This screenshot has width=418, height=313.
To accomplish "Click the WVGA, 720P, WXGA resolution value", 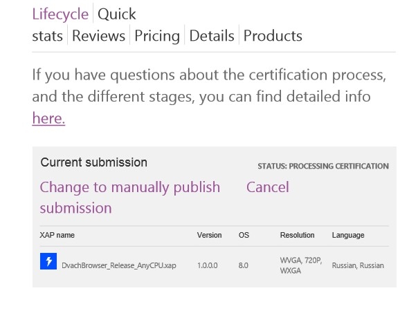I will [x=301, y=265].
